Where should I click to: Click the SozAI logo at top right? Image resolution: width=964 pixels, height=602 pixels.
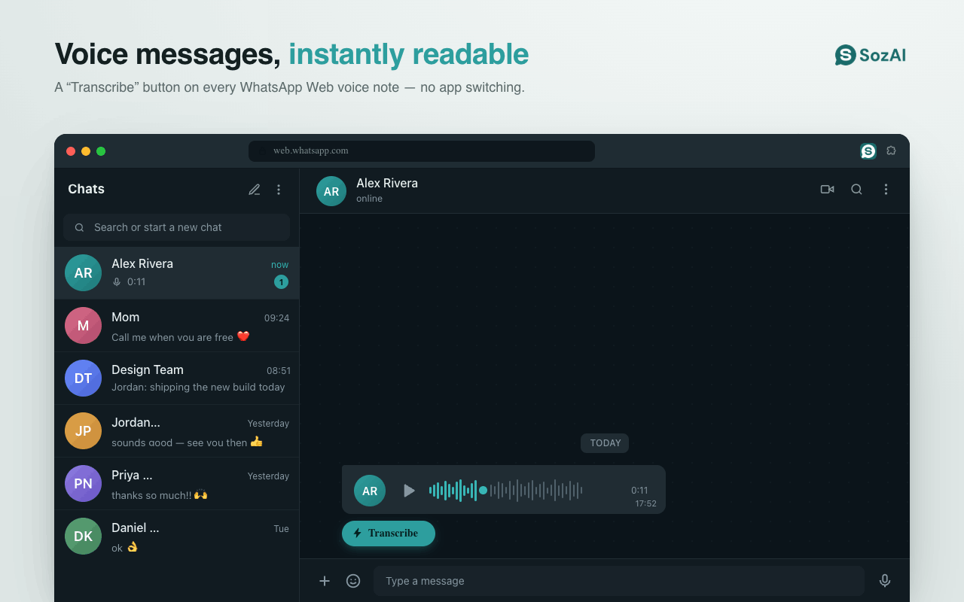(871, 55)
